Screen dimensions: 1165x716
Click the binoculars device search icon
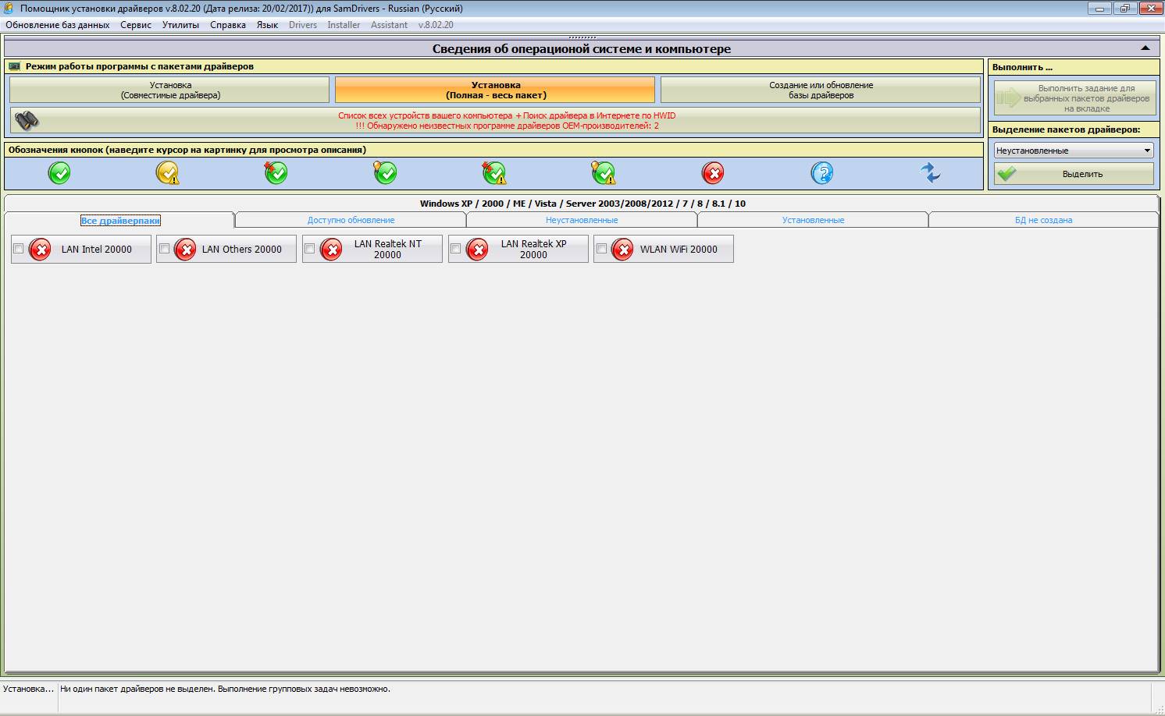(x=27, y=121)
